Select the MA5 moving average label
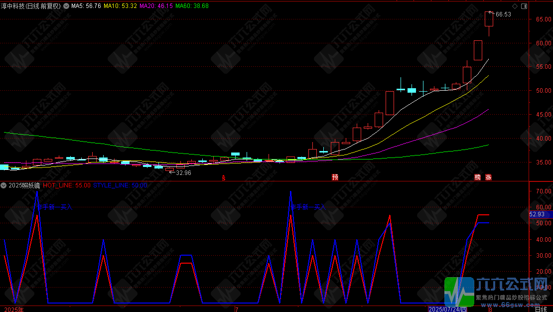 (x=86, y=6)
